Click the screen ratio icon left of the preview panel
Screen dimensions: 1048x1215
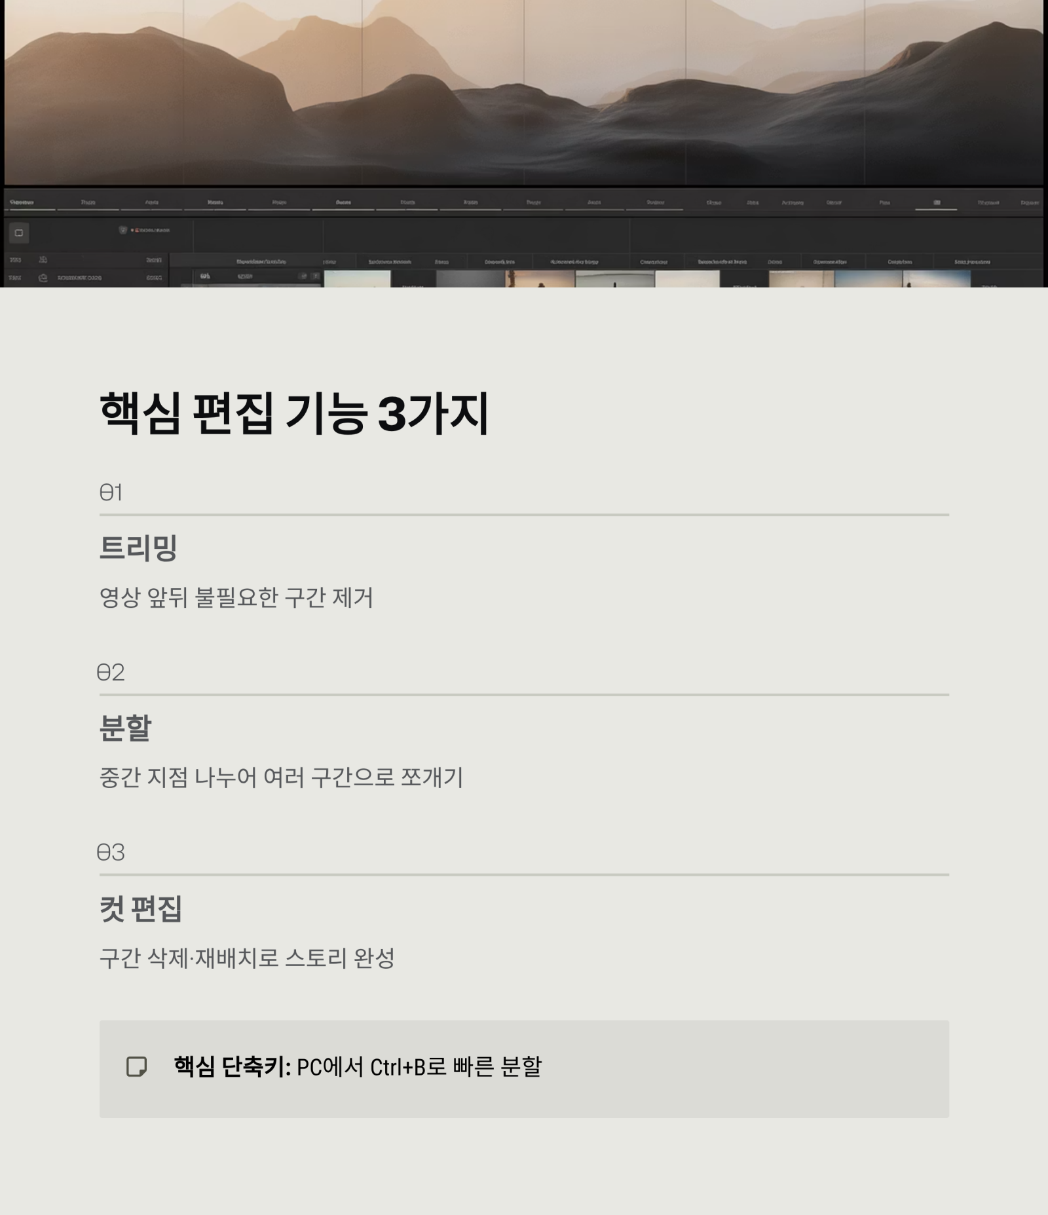tap(18, 232)
